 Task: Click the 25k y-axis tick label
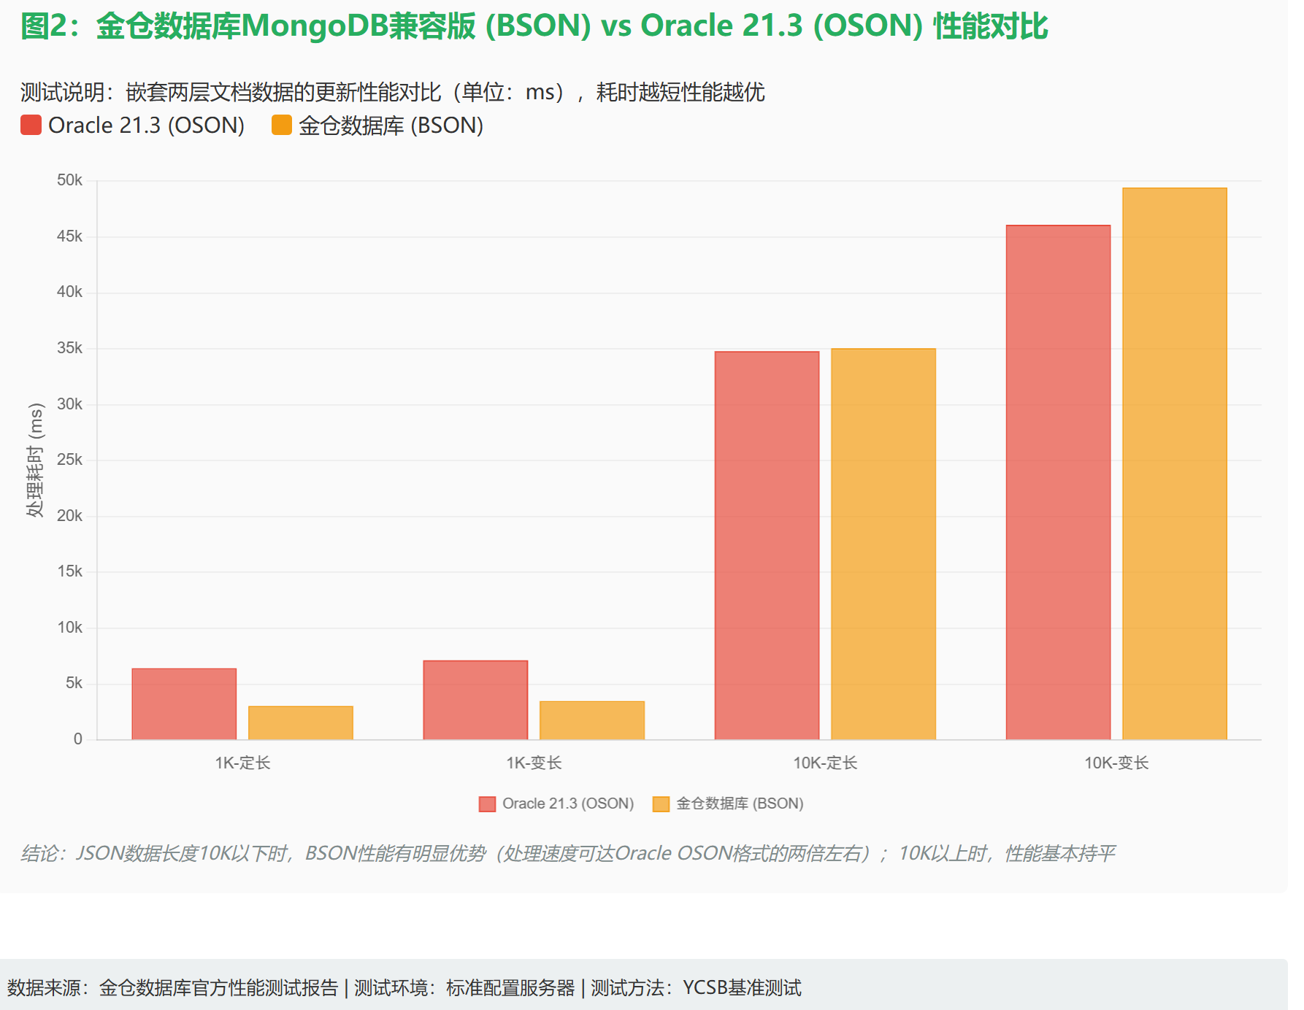pyautogui.click(x=70, y=460)
